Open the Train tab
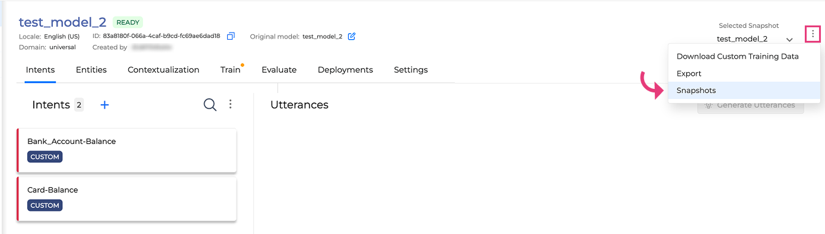Image resolution: width=825 pixels, height=234 pixels. pos(231,70)
